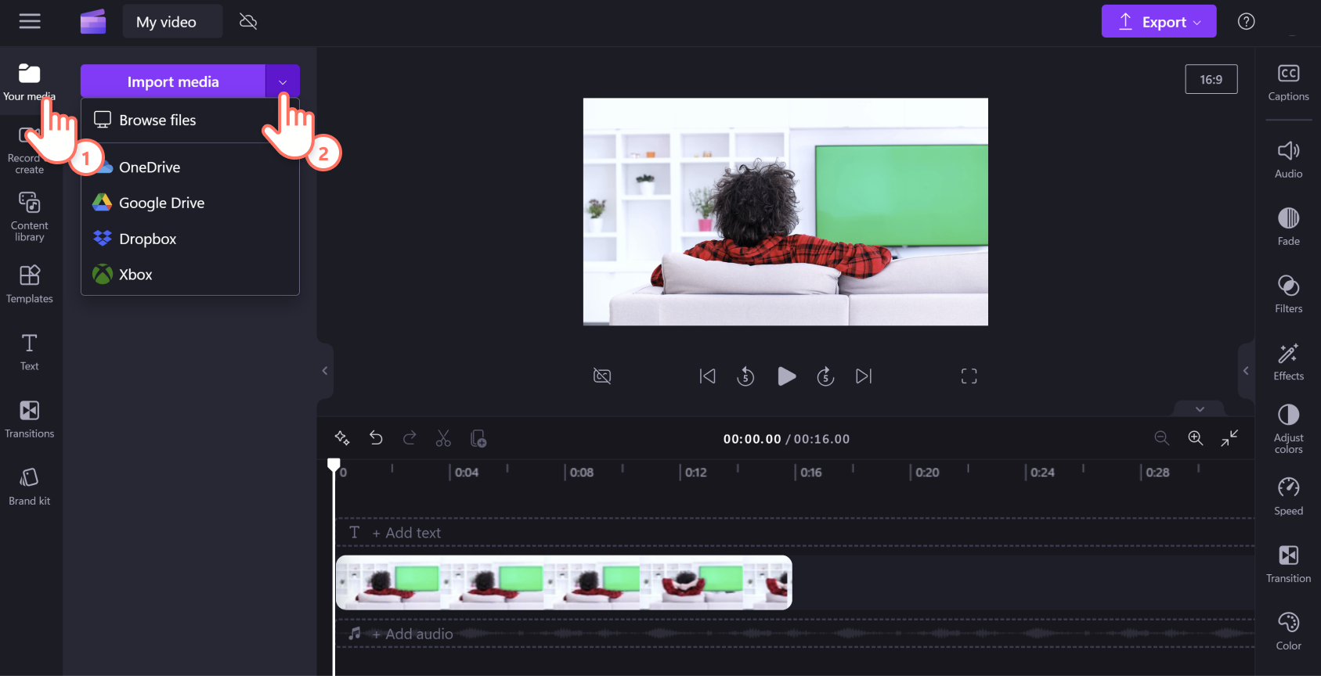Forward five seconds

point(825,376)
